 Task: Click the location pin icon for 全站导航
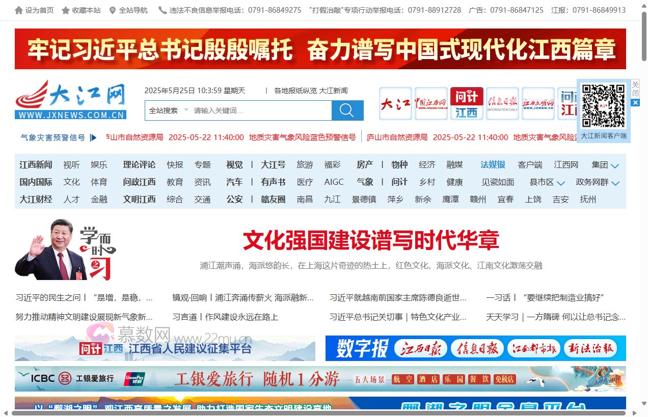[113, 10]
